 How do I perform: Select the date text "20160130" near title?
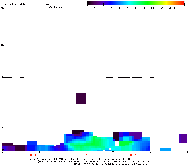(55, 7)
